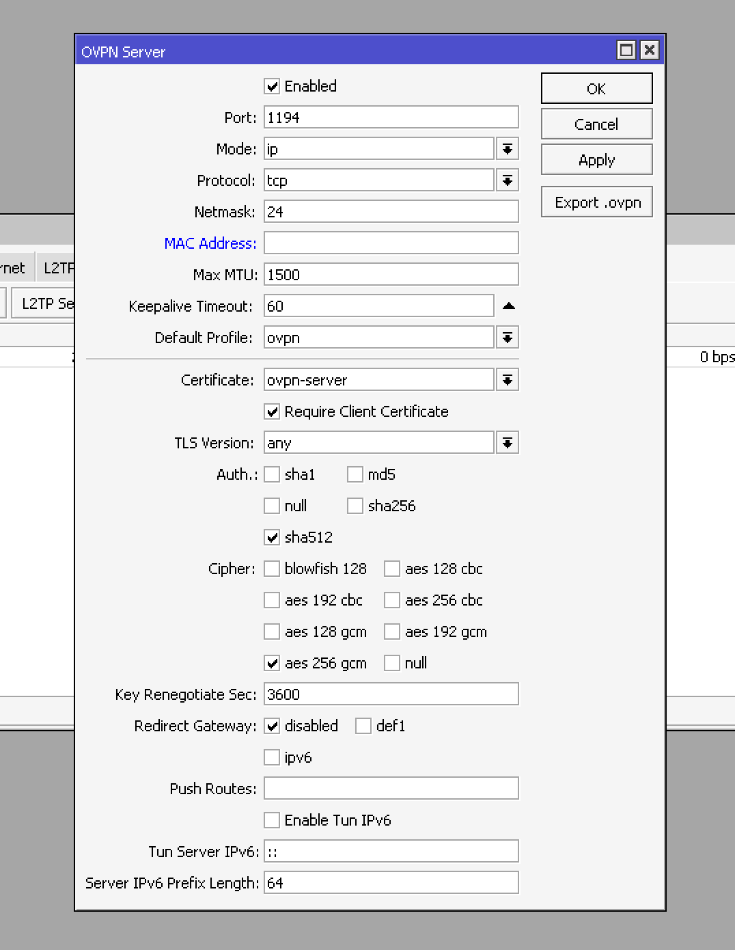The width and height of the screenshot is (735, 950).
Task: Uncheck Require Client Certificate
Action: (x=272, y=411)
